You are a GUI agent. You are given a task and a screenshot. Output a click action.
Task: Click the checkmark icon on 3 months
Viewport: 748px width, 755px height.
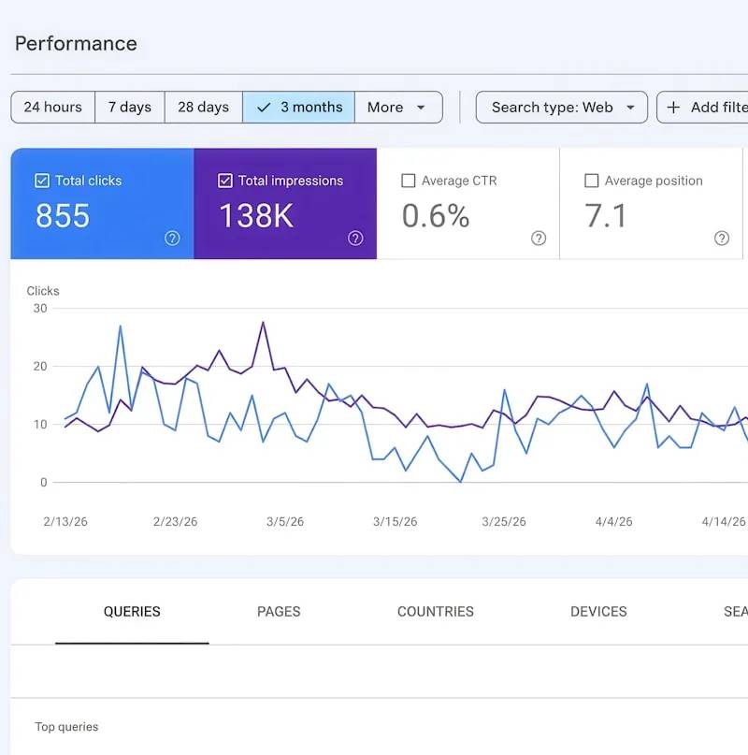264,108
